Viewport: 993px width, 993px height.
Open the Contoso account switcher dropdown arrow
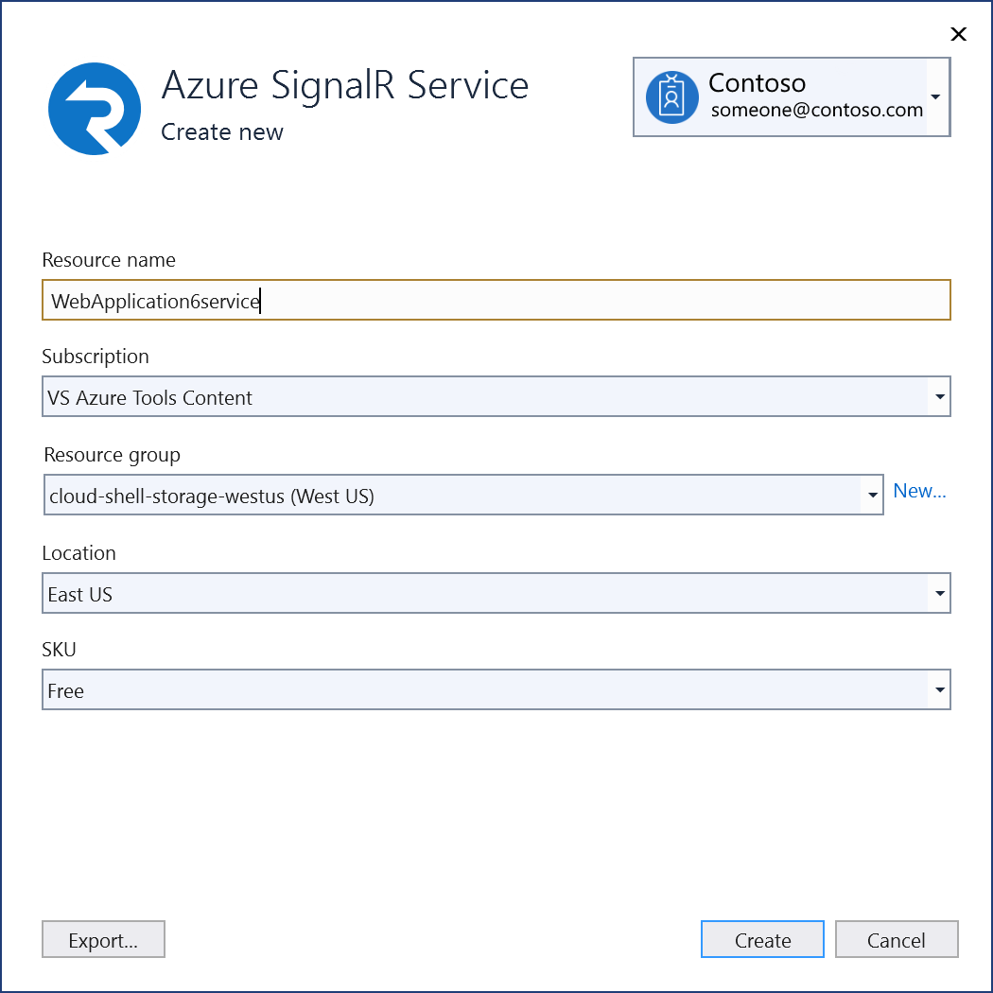click(935, 97)
